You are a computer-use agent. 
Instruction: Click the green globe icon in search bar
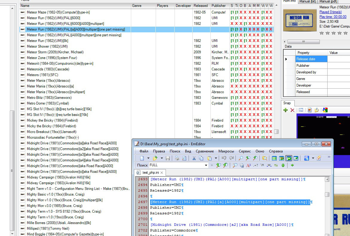click(283, 165)
